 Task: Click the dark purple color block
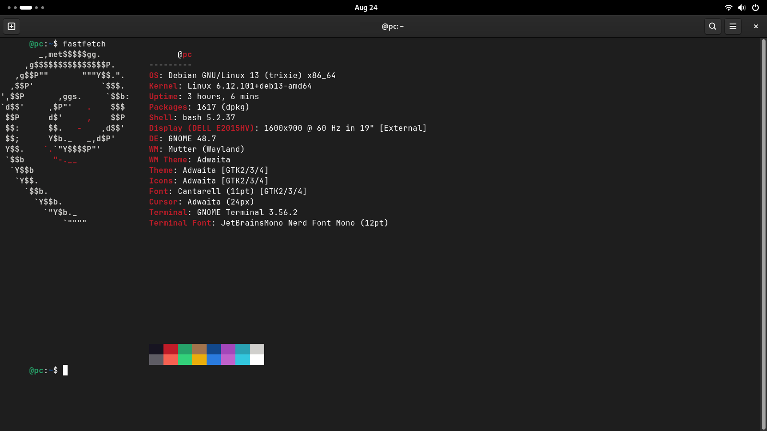click(x=228, y=349)
